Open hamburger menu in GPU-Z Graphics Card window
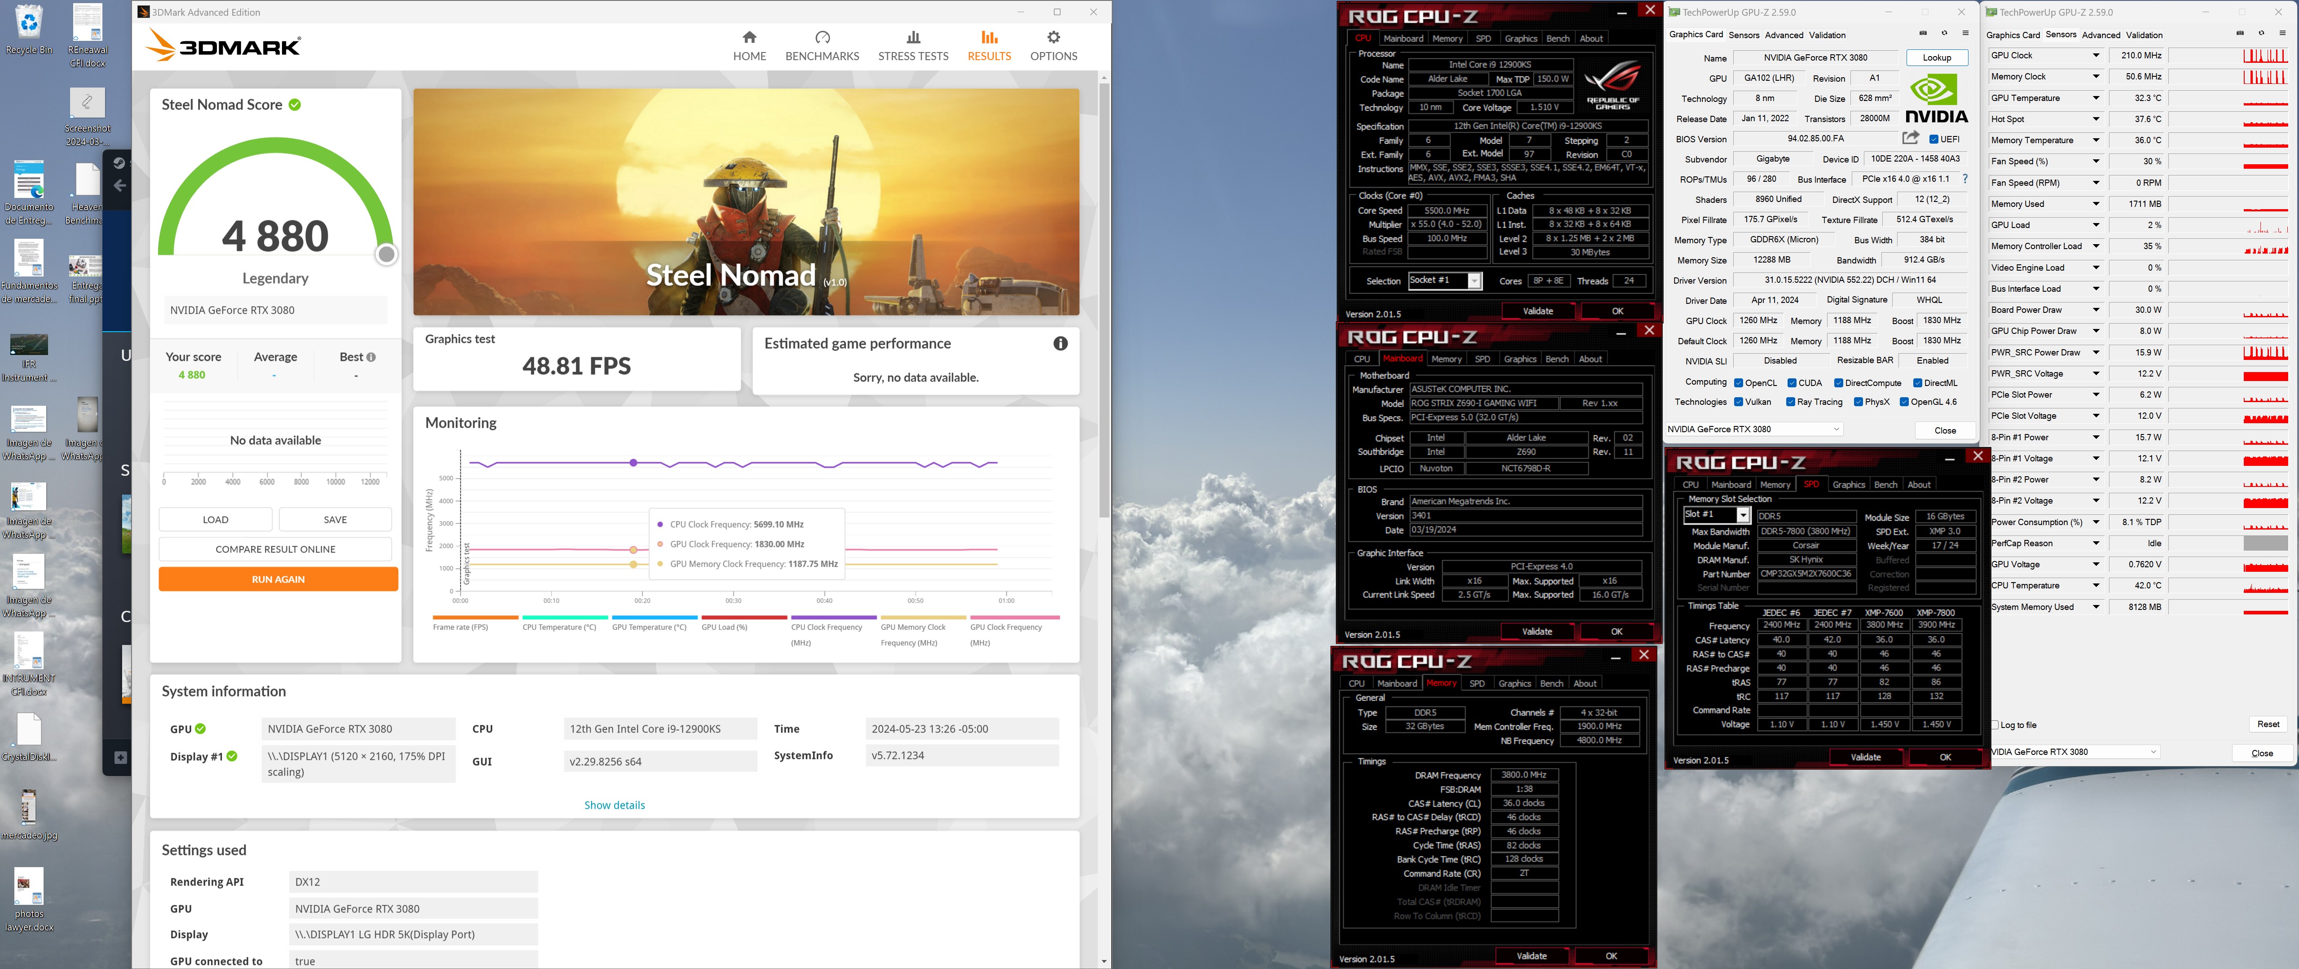Viewport: 2299px width, 969px height. pos(1965,34)
